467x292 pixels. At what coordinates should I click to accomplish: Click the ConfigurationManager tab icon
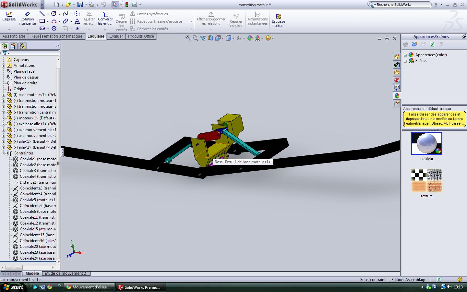pyautogui.click(x=22, y=46)
